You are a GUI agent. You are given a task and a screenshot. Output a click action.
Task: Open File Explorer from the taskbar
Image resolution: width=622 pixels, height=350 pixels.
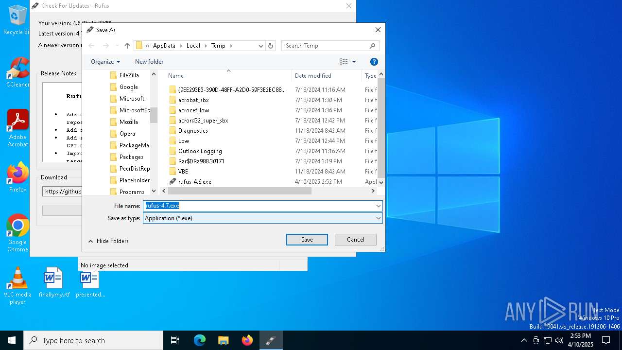point(223,340)
